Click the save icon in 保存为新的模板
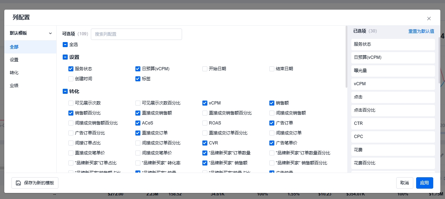This screenshot has width=445, height=199. (x=18, y=183)
